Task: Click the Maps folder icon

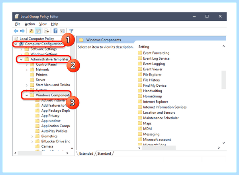Action: pos(140,123)
